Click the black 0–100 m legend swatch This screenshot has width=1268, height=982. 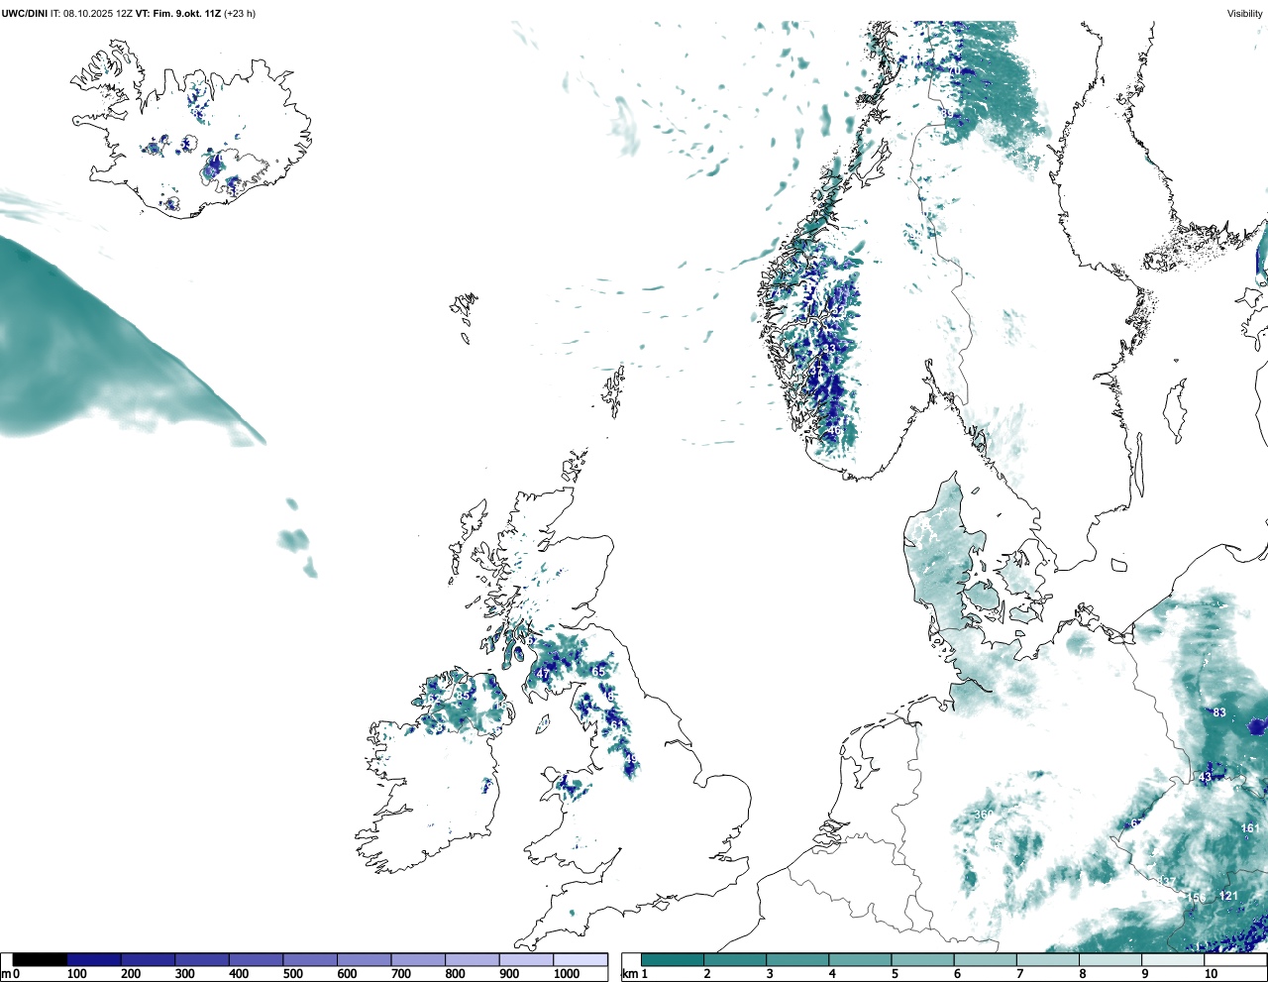pos(40,960)
